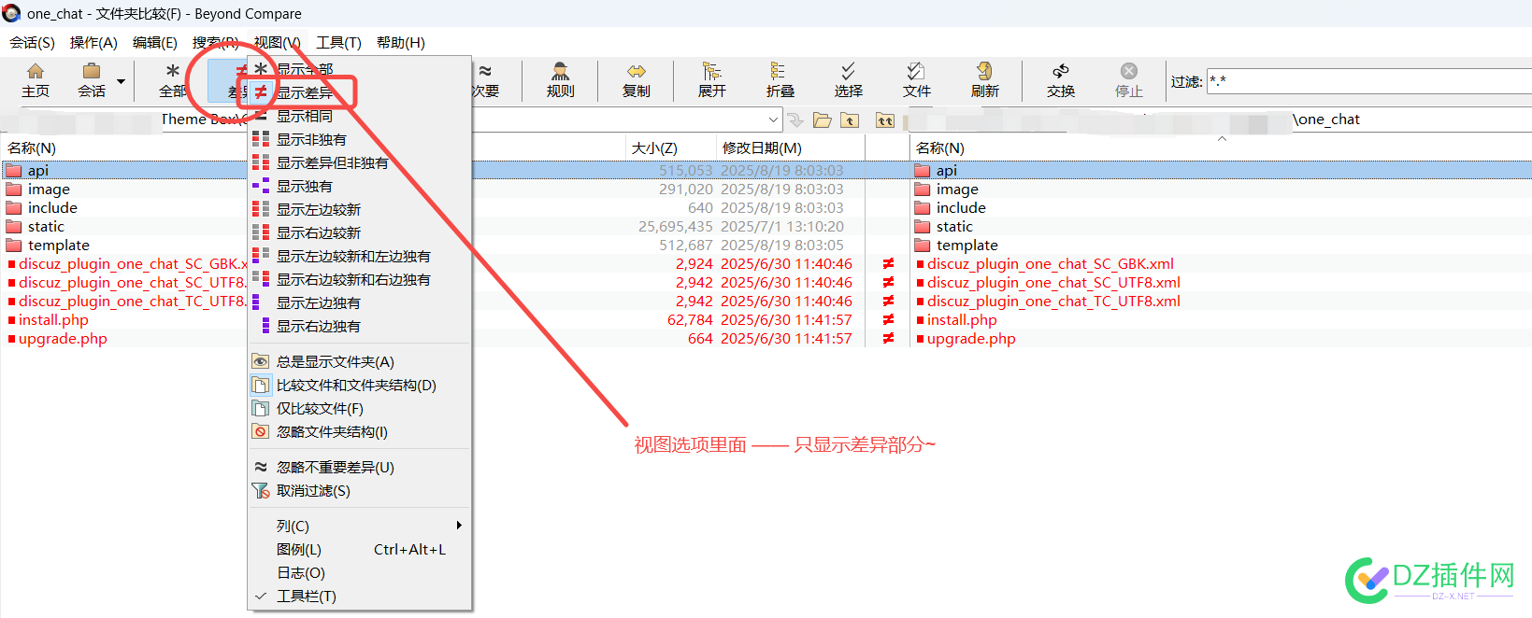Click the 修改日期(M) column header
Screen dimensions: 1532x618
762,147
